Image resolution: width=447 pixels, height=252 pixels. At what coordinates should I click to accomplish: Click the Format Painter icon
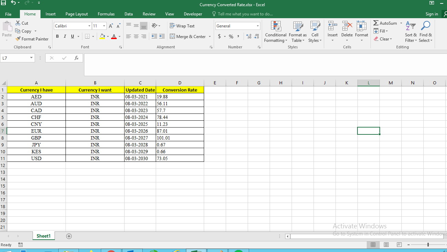point(19,39)
